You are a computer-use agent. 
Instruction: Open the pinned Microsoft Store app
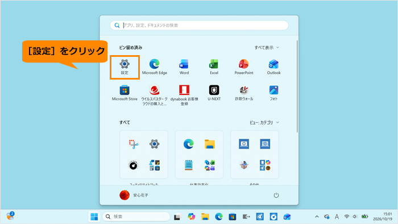(x=125, y=93)
